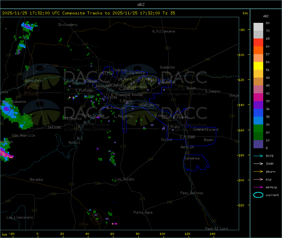
Task: Click the Carmensa label
Action: pos(192,158)
